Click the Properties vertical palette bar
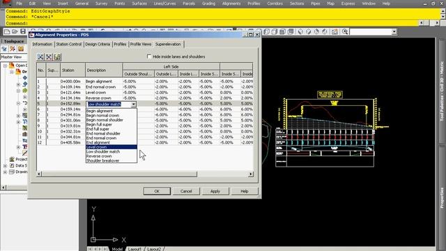Viewport: 446px width, 251px height. 442,198
